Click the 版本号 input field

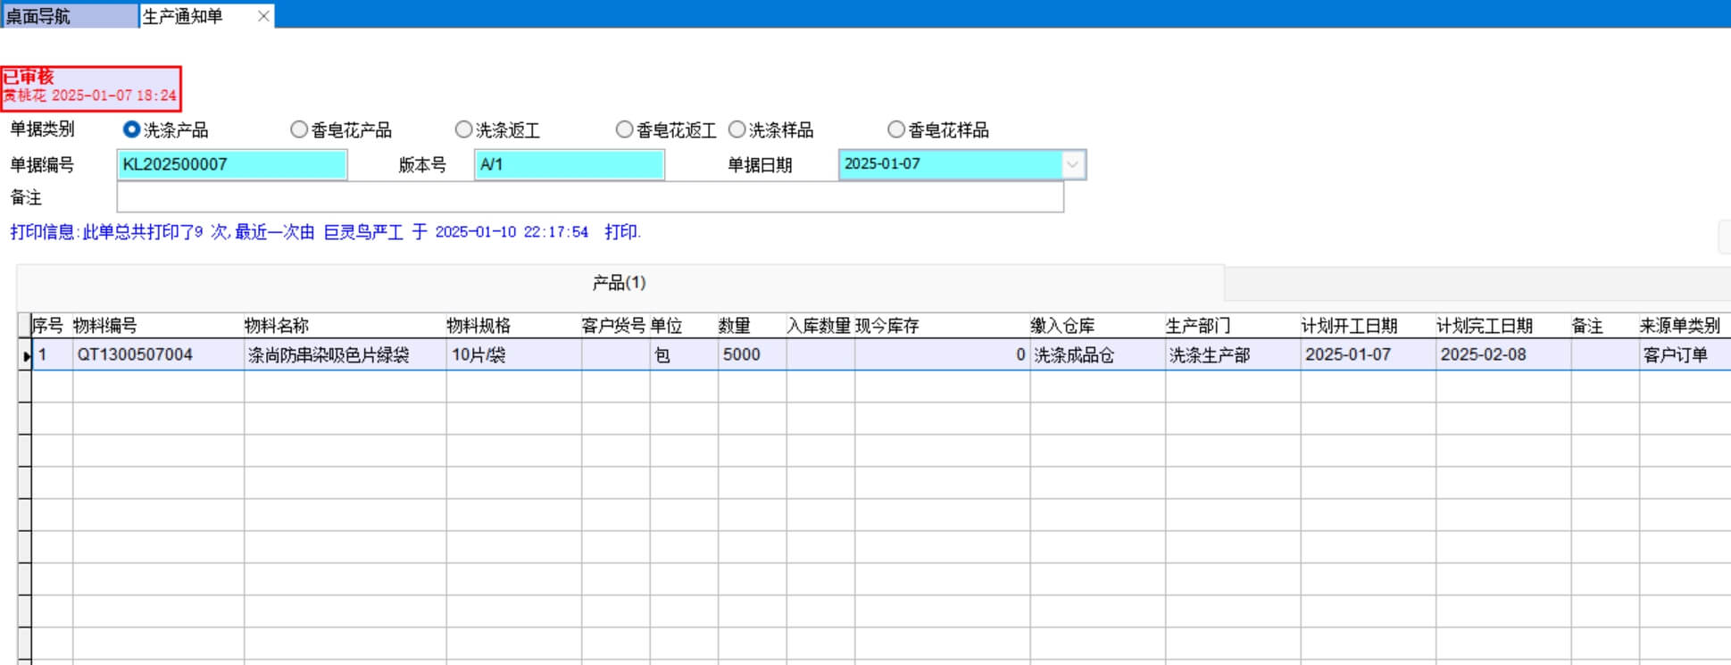coord(569,165)
